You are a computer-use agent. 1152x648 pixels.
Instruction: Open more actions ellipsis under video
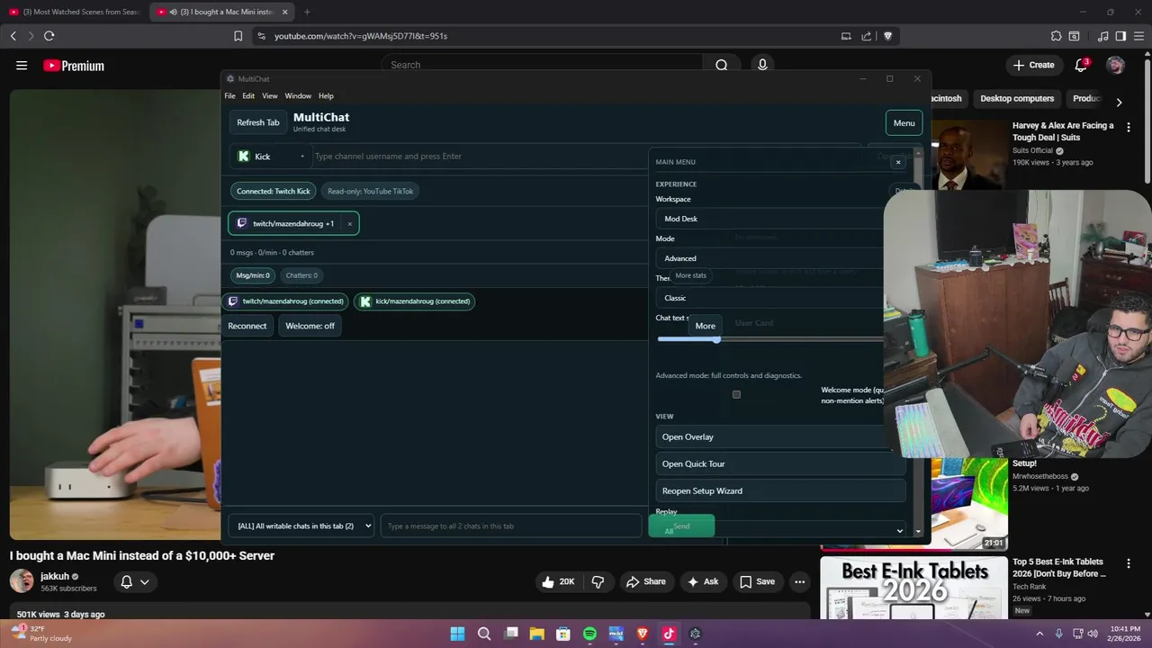click(799, 581)
